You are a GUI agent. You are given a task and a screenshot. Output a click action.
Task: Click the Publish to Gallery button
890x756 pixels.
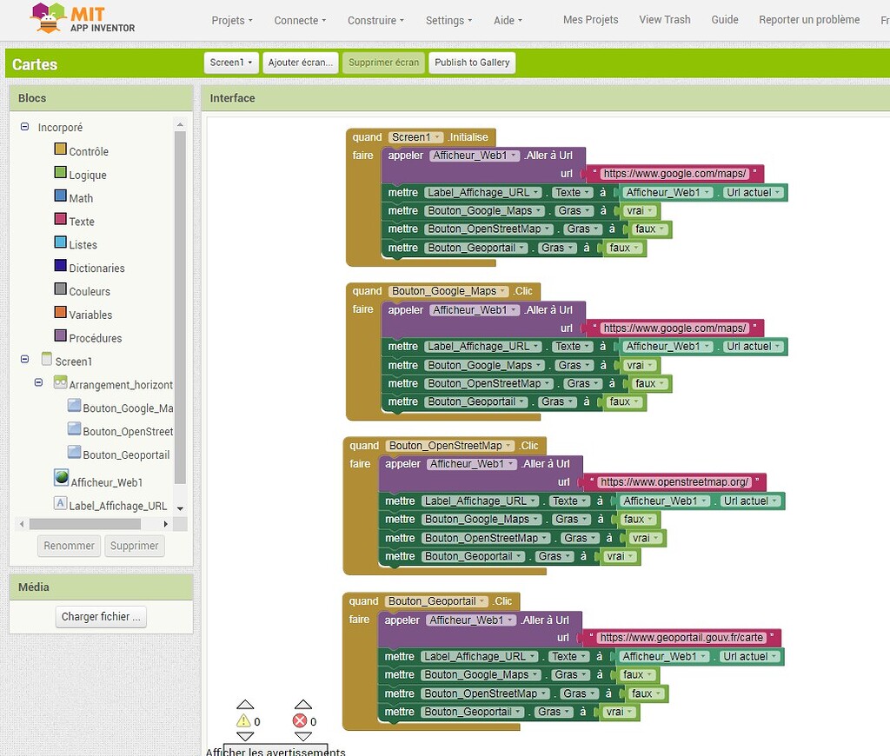[x=471, y=62]
